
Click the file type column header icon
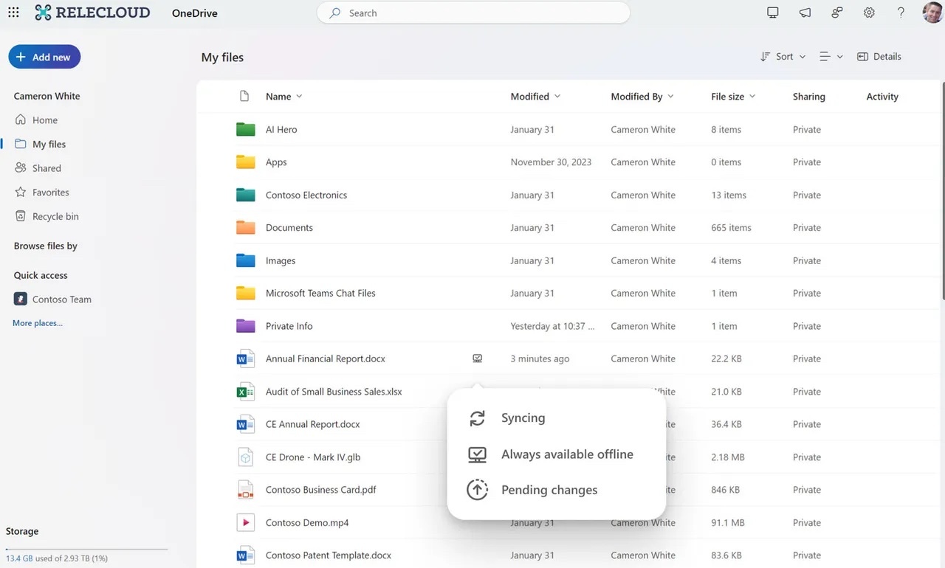click(244, 96)
